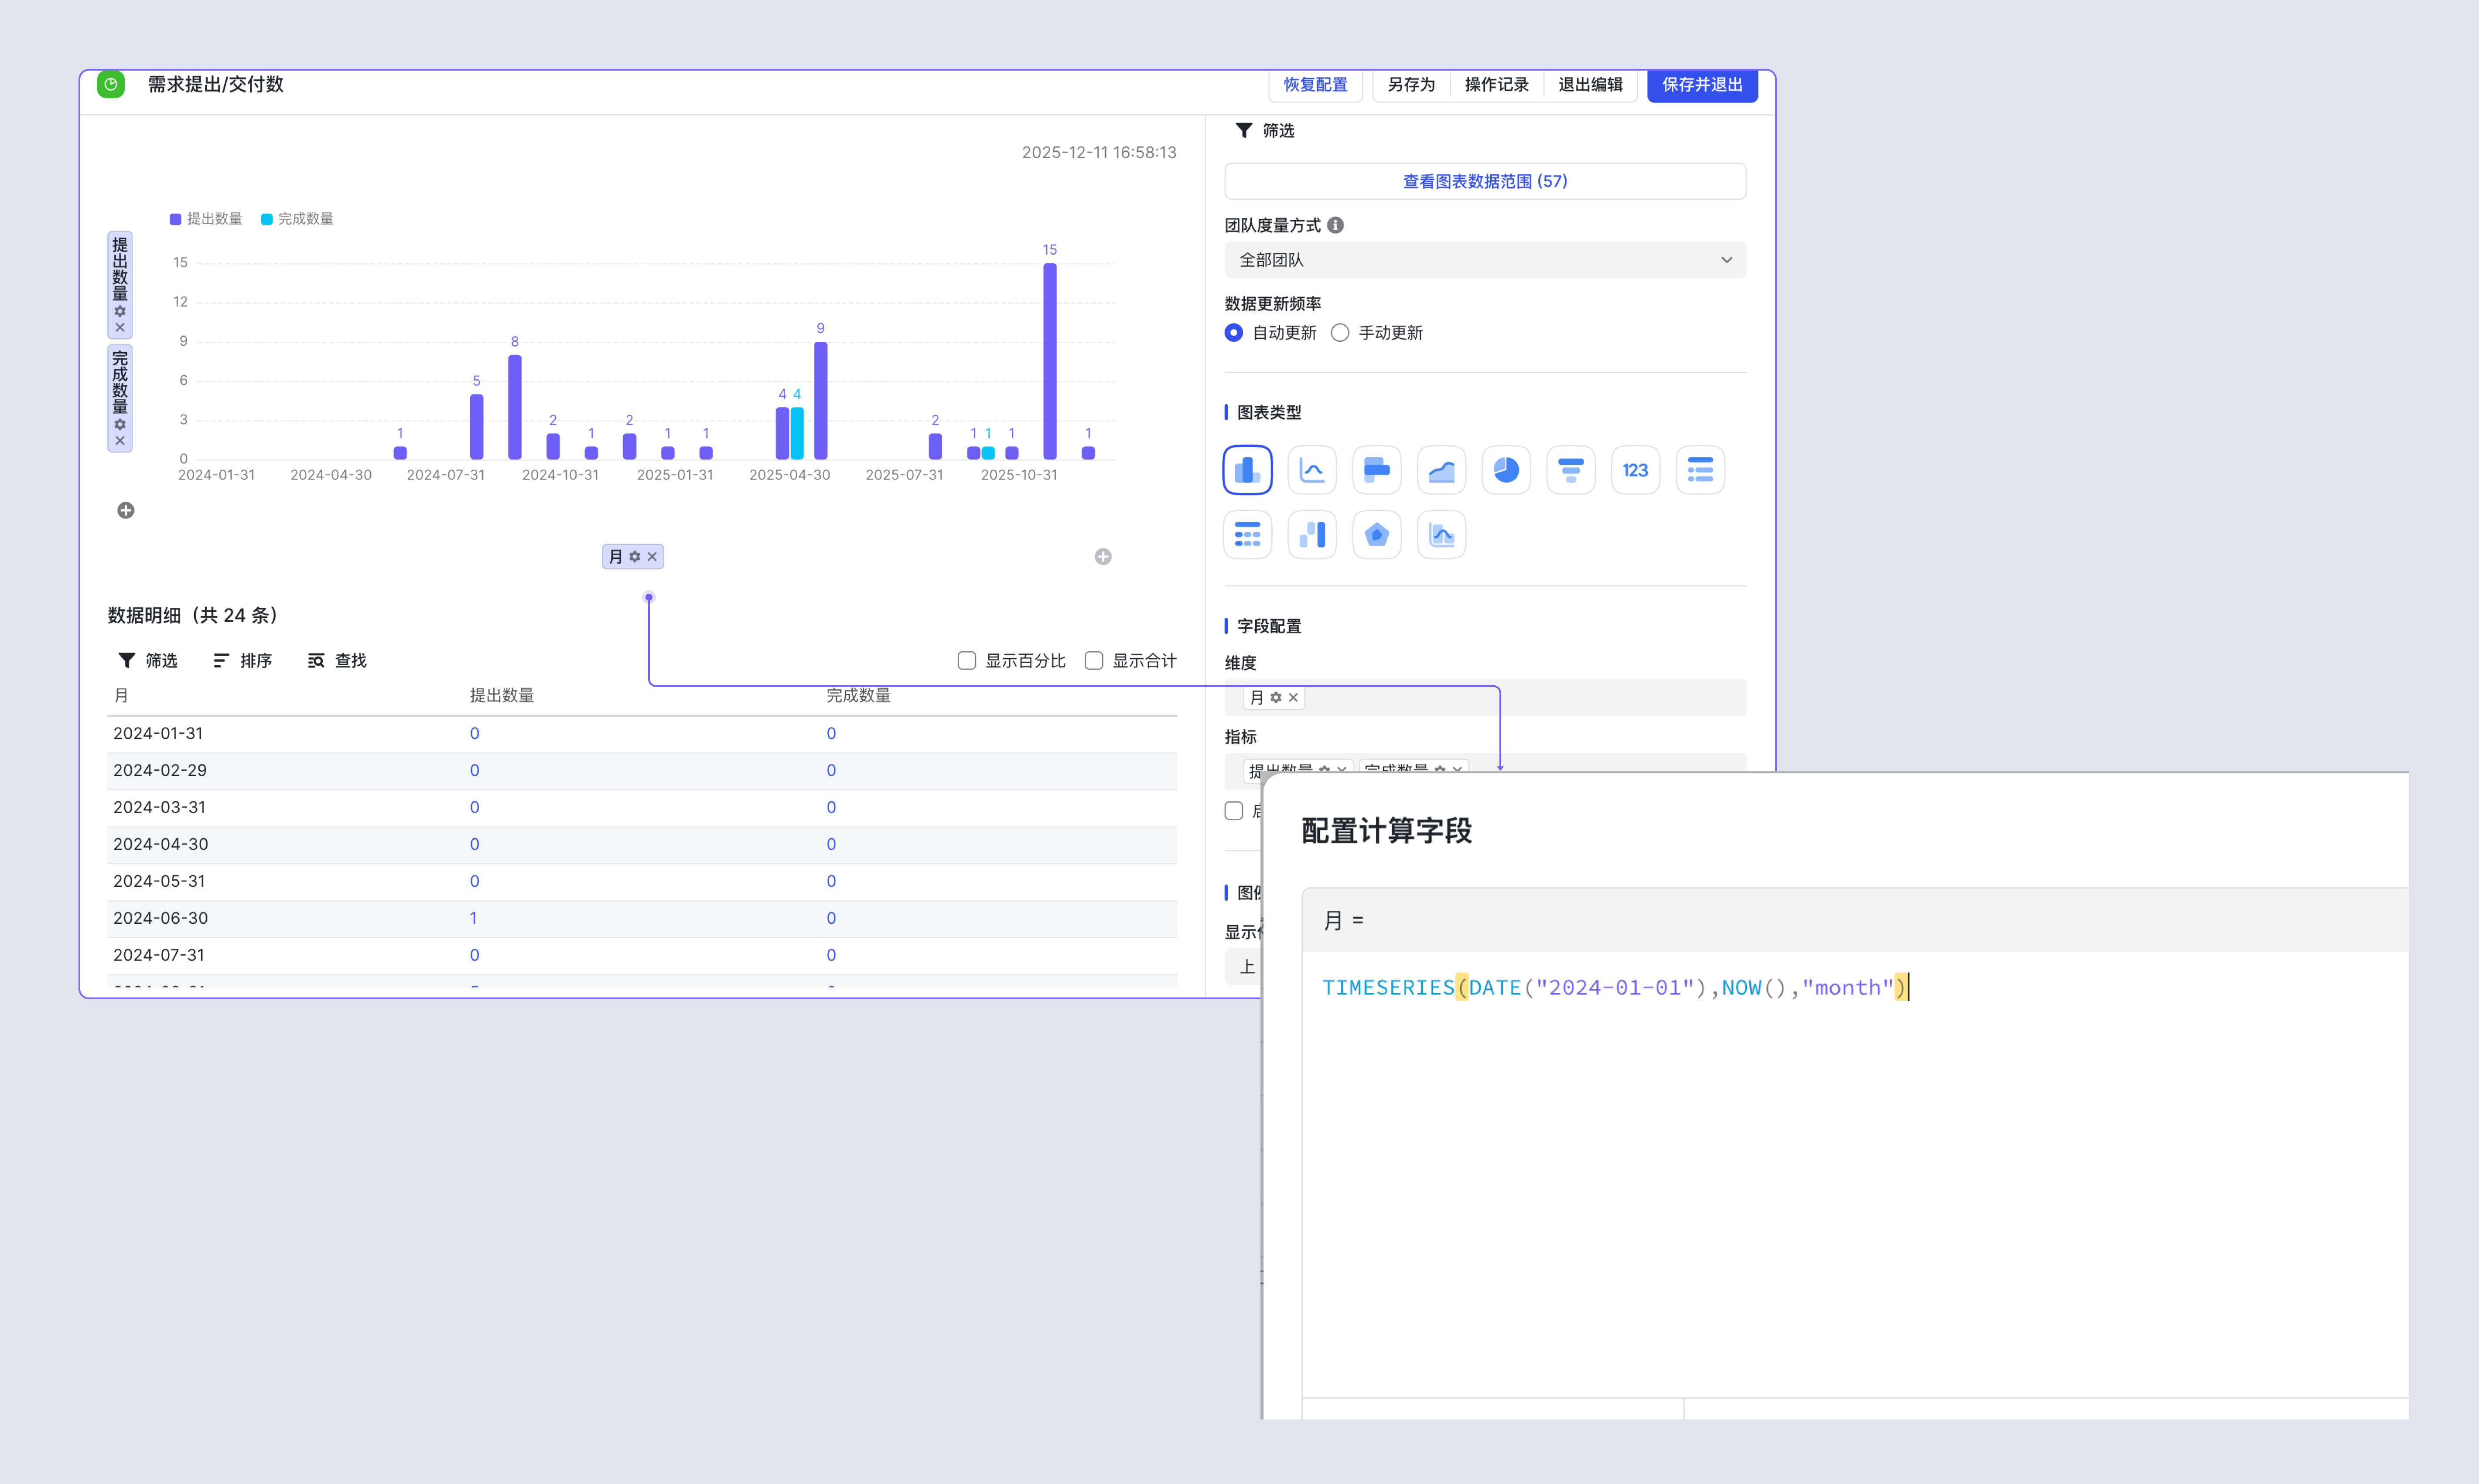Click the chart title 需求提出/交付数
2479x1484 pixels.
tap(215, 85)
